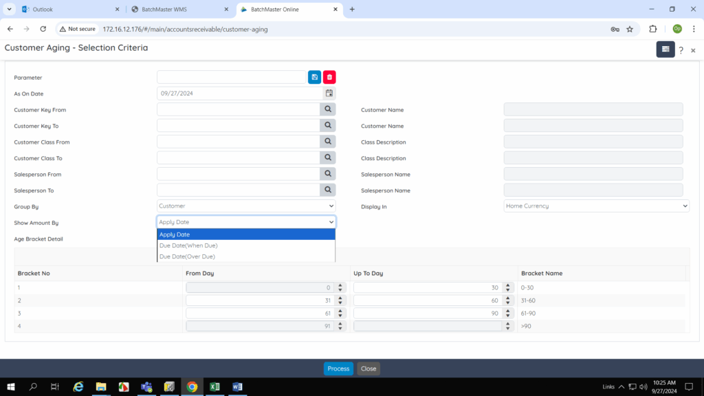Click into the Parameter input field

pos(231,77)
